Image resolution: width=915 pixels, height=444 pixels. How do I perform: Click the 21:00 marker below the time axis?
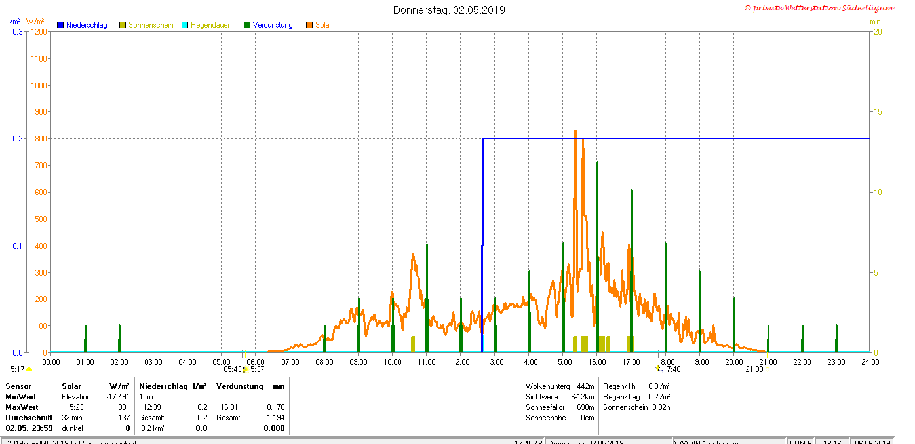click(x=754, y=369)
